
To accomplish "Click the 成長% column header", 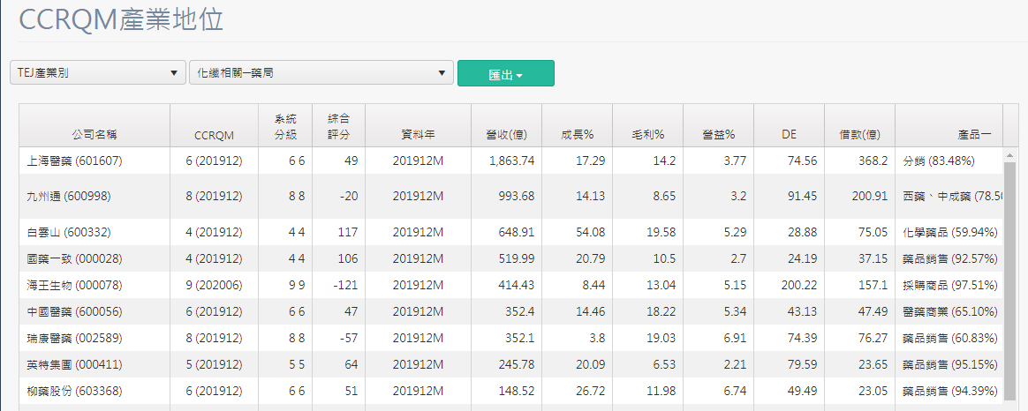I will (x=577, y=135).
